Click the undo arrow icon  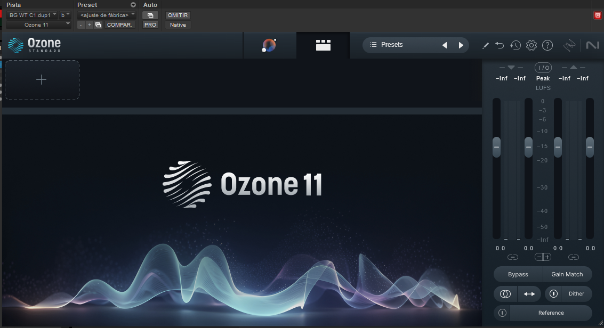500,45
